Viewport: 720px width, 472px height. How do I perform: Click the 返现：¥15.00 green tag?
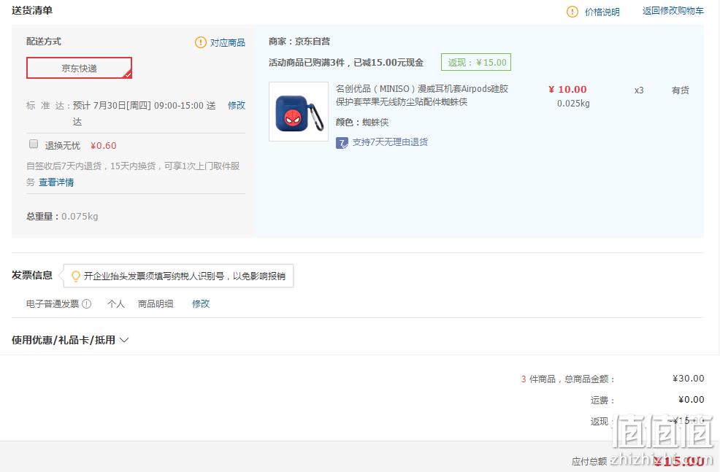point(476,63)
